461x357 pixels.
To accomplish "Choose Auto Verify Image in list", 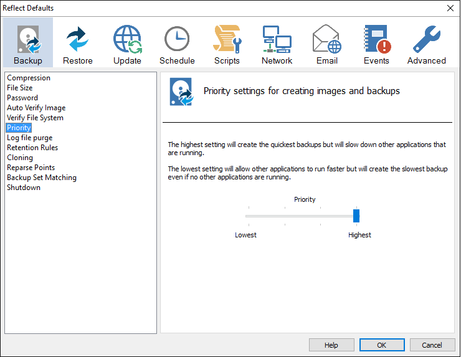I will click(36, 108).
